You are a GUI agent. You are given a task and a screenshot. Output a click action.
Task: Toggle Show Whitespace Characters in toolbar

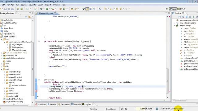pos(94,9)
